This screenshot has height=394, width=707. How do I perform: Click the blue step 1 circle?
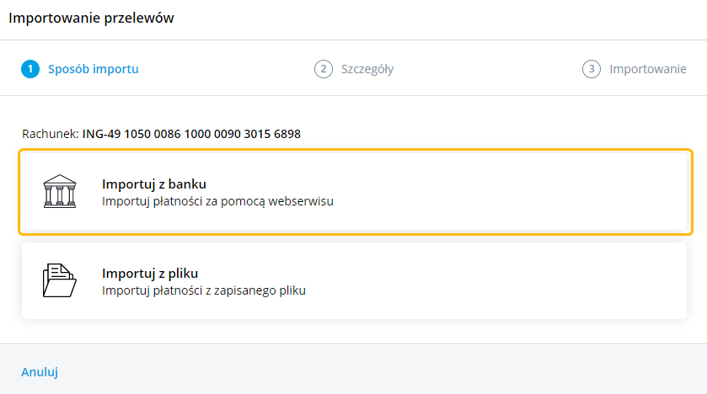tap(30, 69)
